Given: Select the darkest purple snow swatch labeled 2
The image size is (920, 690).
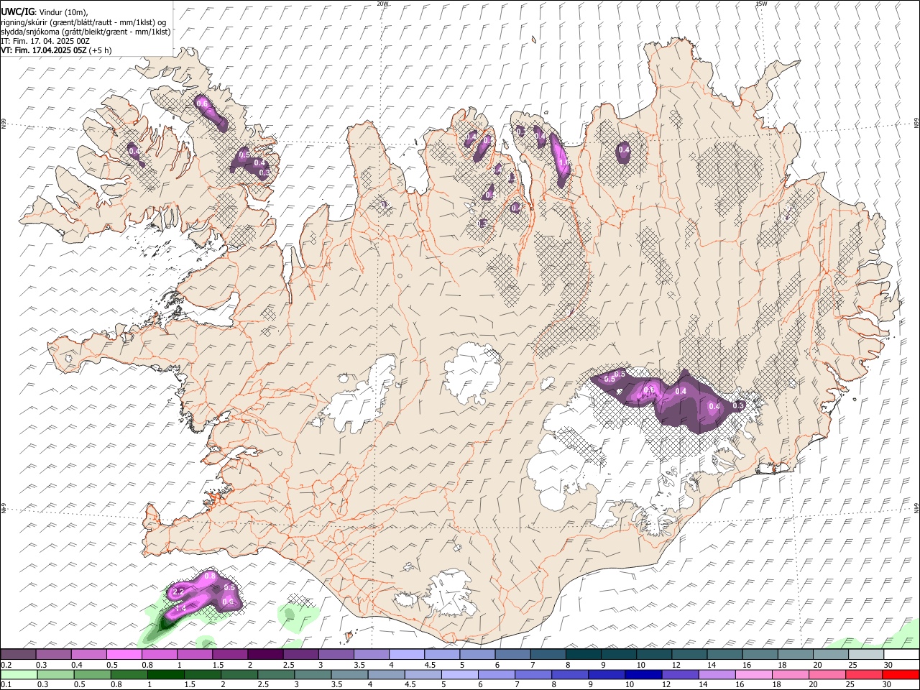Looking at the screenshot, I should (266, 655).
